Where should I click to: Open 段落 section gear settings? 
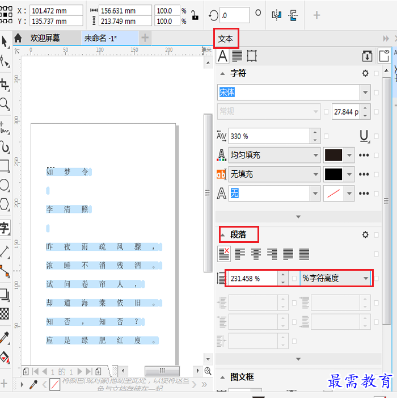coord(365,234)
